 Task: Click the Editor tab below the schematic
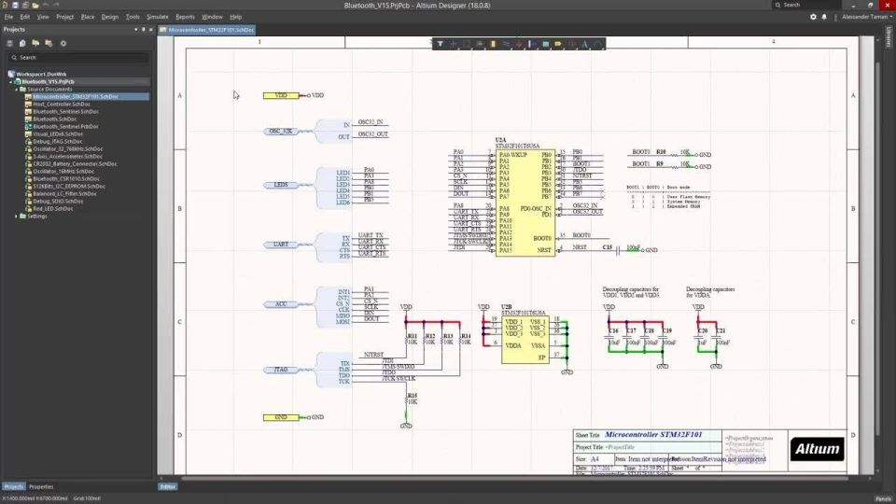click(x=167, y=487)
